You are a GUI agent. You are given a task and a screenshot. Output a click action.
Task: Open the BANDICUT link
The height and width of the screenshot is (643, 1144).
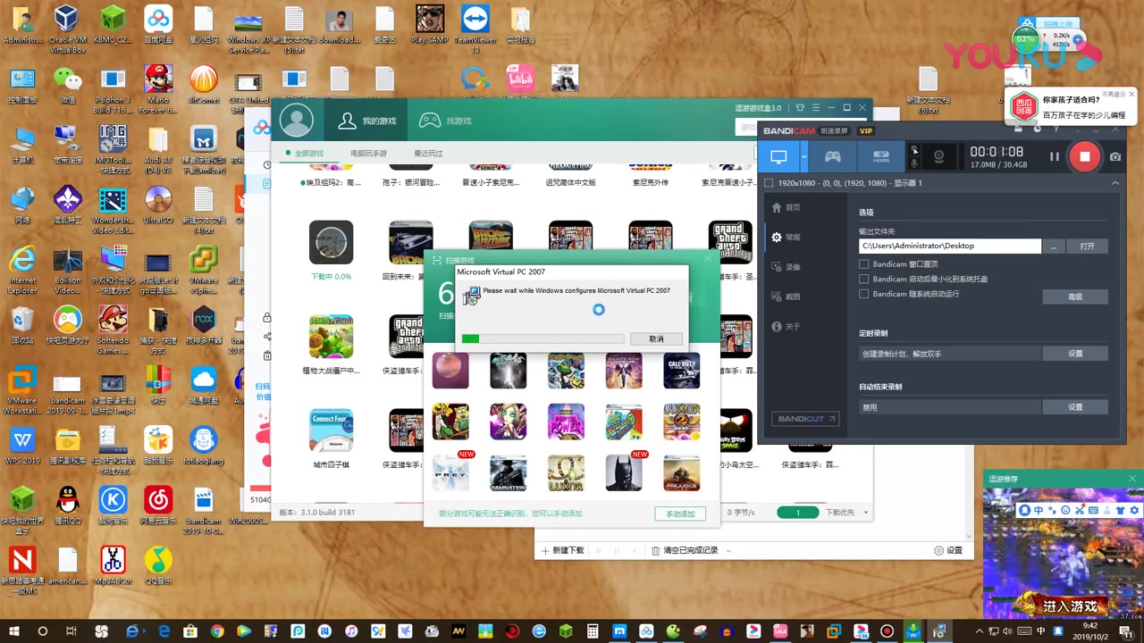[x=805, y=419]
